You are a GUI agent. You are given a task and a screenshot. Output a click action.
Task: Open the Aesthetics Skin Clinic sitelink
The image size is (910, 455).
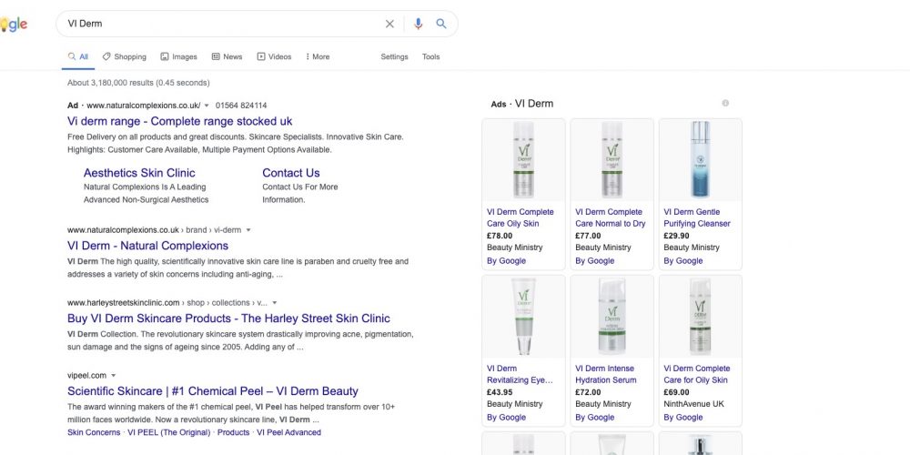point(139,173)
